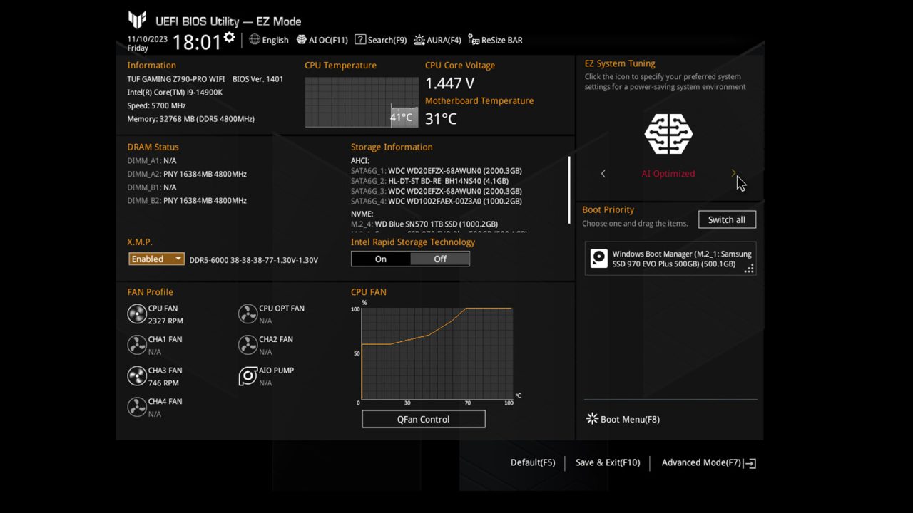Open the date and time settings gear

[x=229, y=37]
